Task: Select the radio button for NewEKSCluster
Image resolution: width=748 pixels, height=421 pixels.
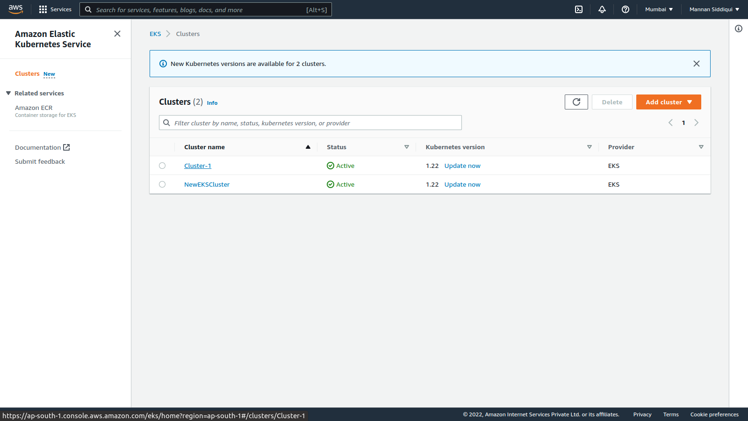Action: coord(162,184)
